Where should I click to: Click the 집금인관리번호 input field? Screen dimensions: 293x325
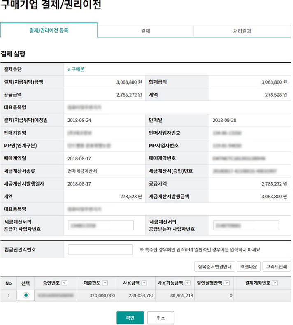coord(100,249)
